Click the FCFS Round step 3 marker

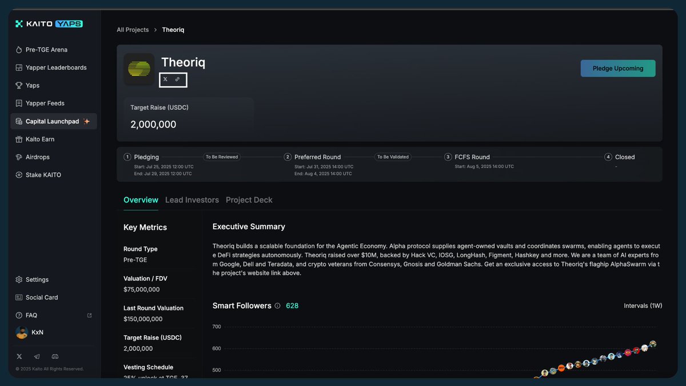(x=448, y=157)
